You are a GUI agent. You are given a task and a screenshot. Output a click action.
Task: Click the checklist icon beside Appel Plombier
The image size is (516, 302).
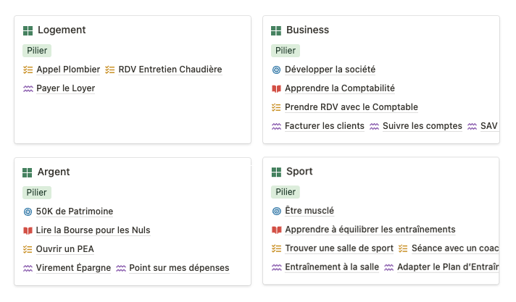point(28,70)
